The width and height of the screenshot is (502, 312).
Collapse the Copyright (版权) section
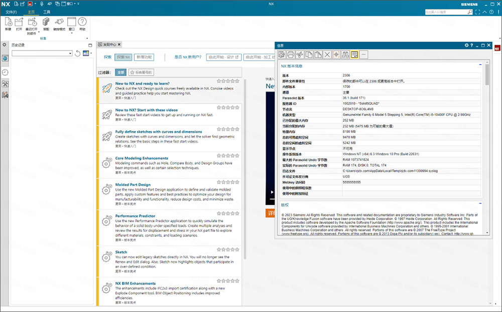(x=480, y=203)
